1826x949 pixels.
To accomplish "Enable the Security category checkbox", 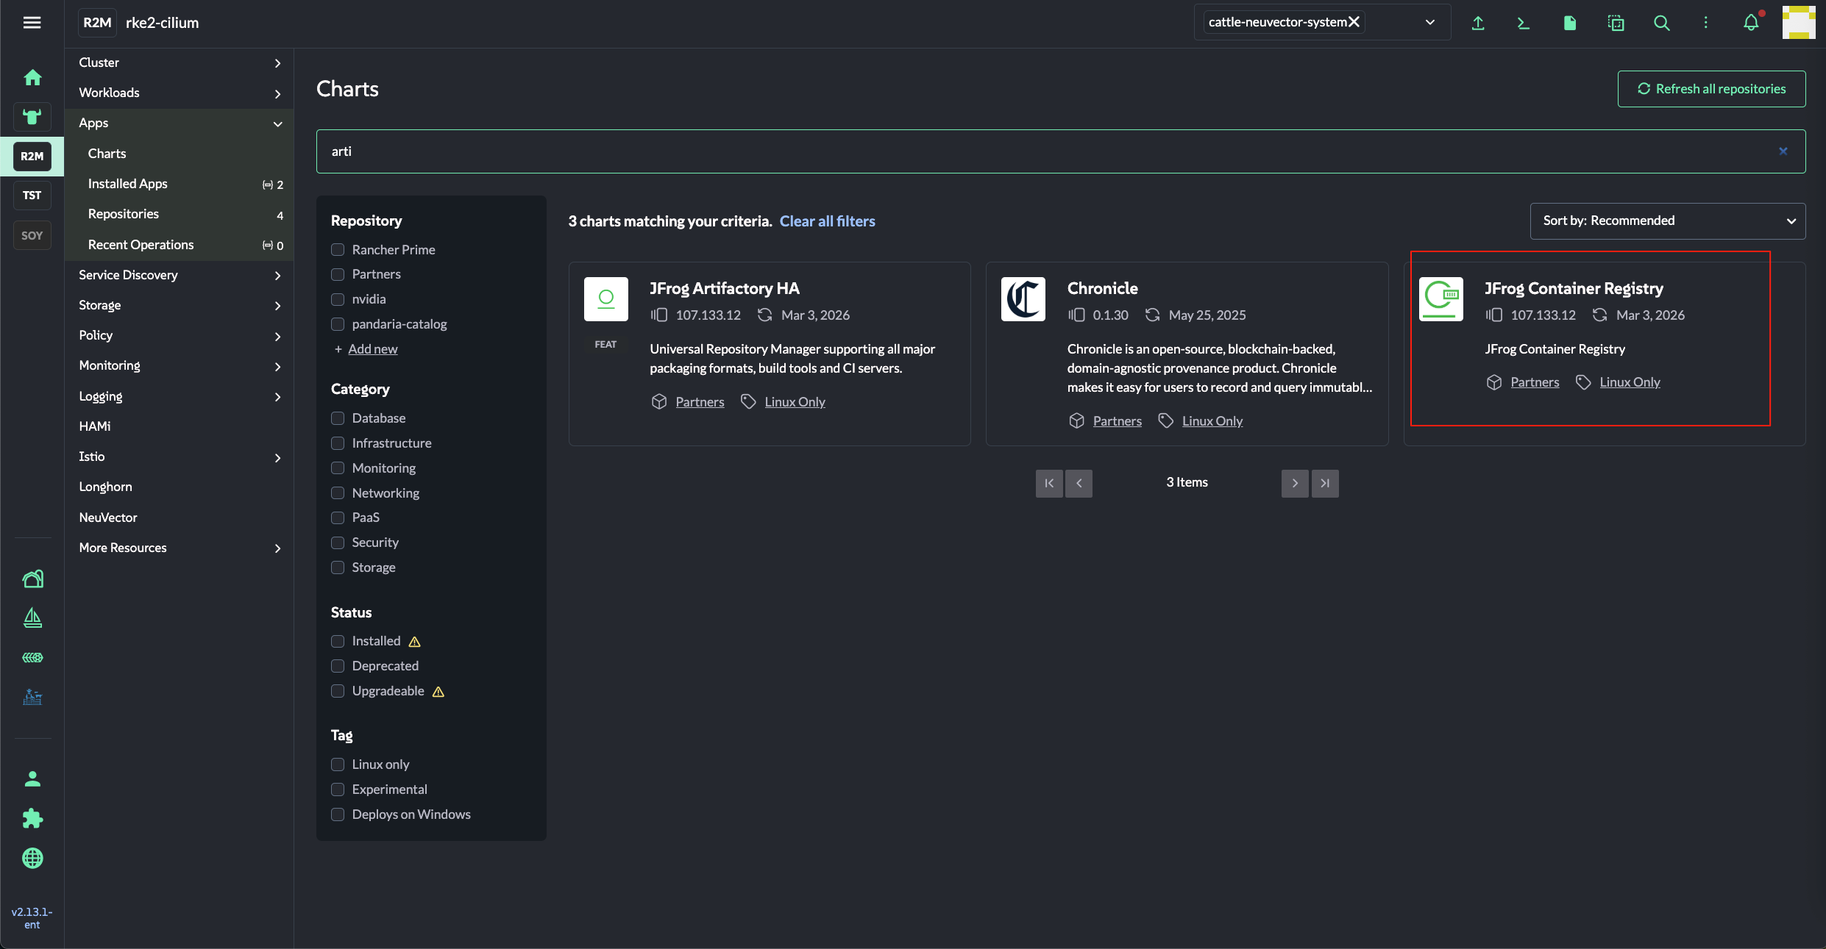I will point(338,542).
